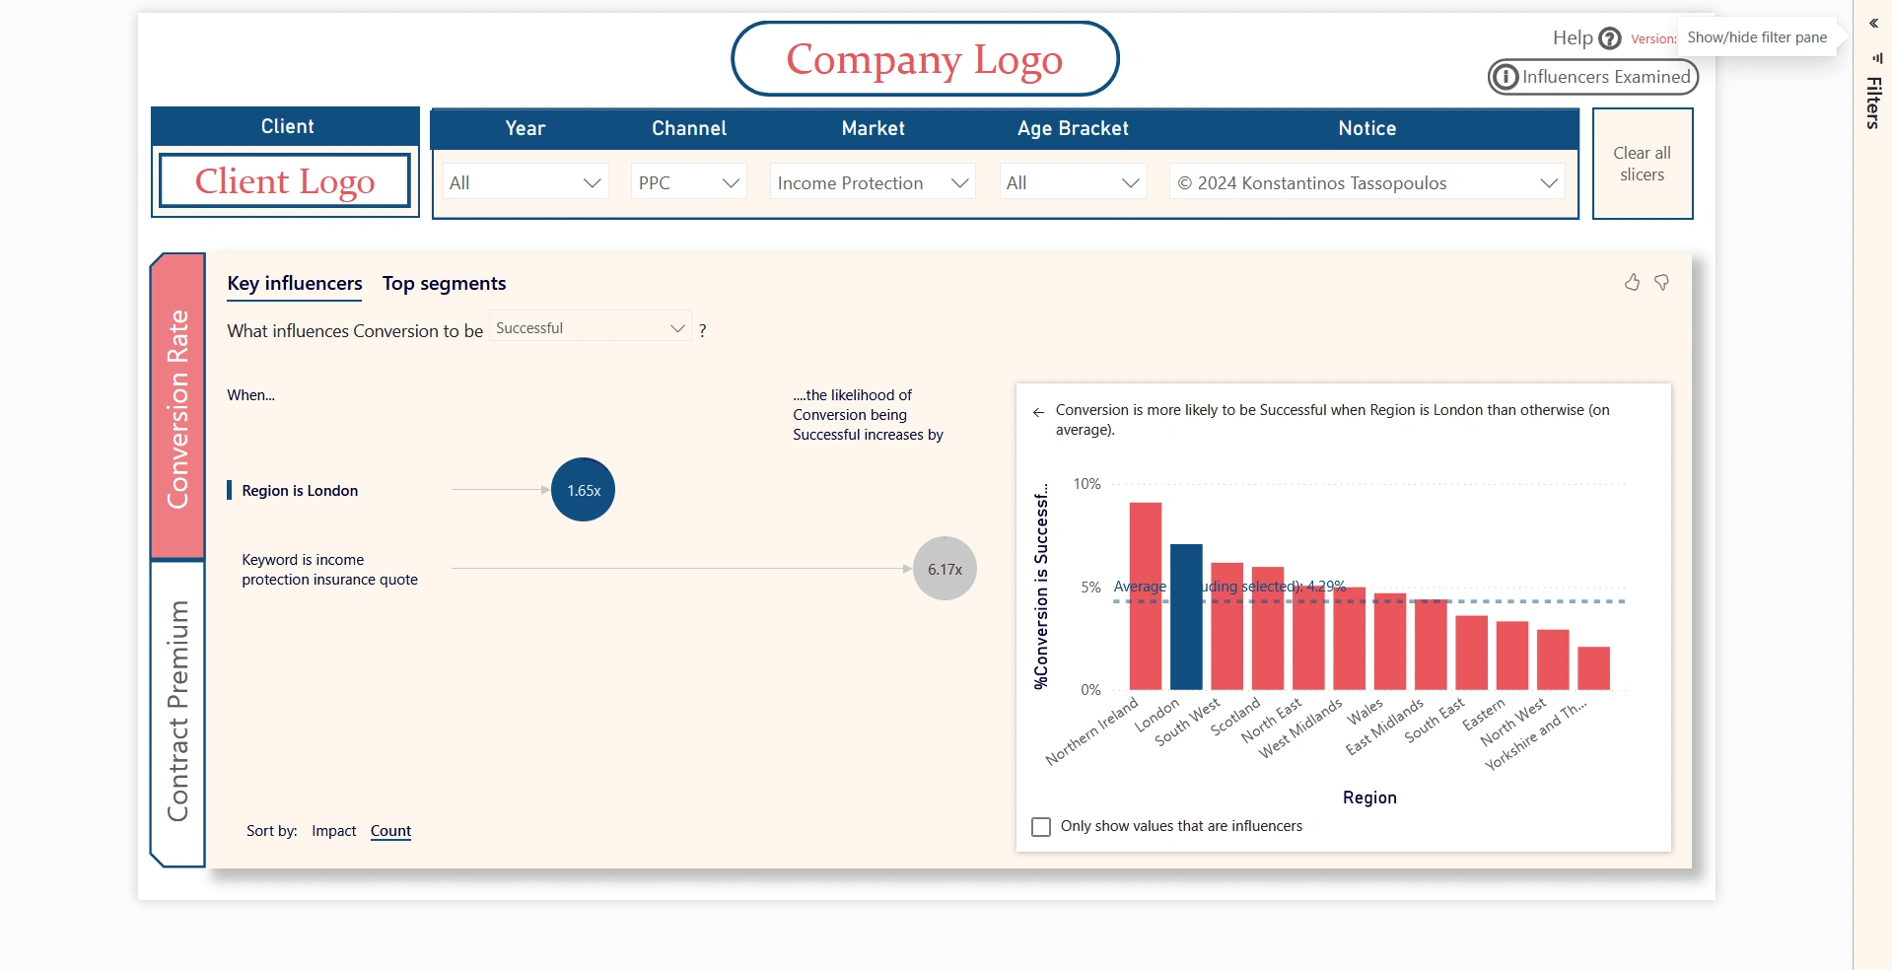Check Only show values that are influencers
The height and width of the screenshot is (970, 1892).
coord(1041,827)
